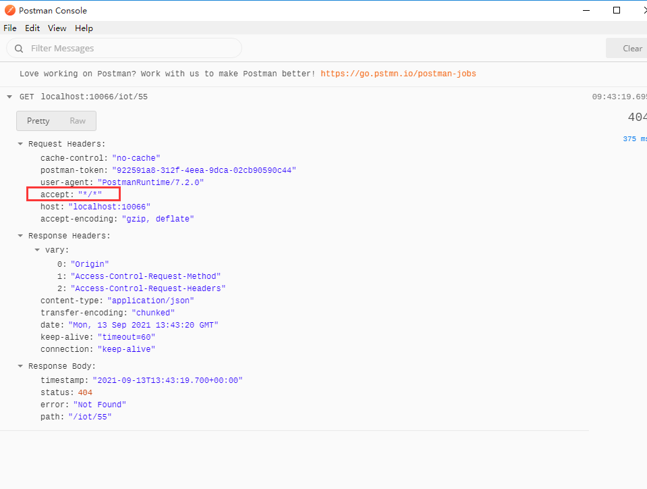Image resolution: width=647 pixels, height=489 pixels.
Task: Click the 09:43:19 request timestamp
Action: [619, 97]
